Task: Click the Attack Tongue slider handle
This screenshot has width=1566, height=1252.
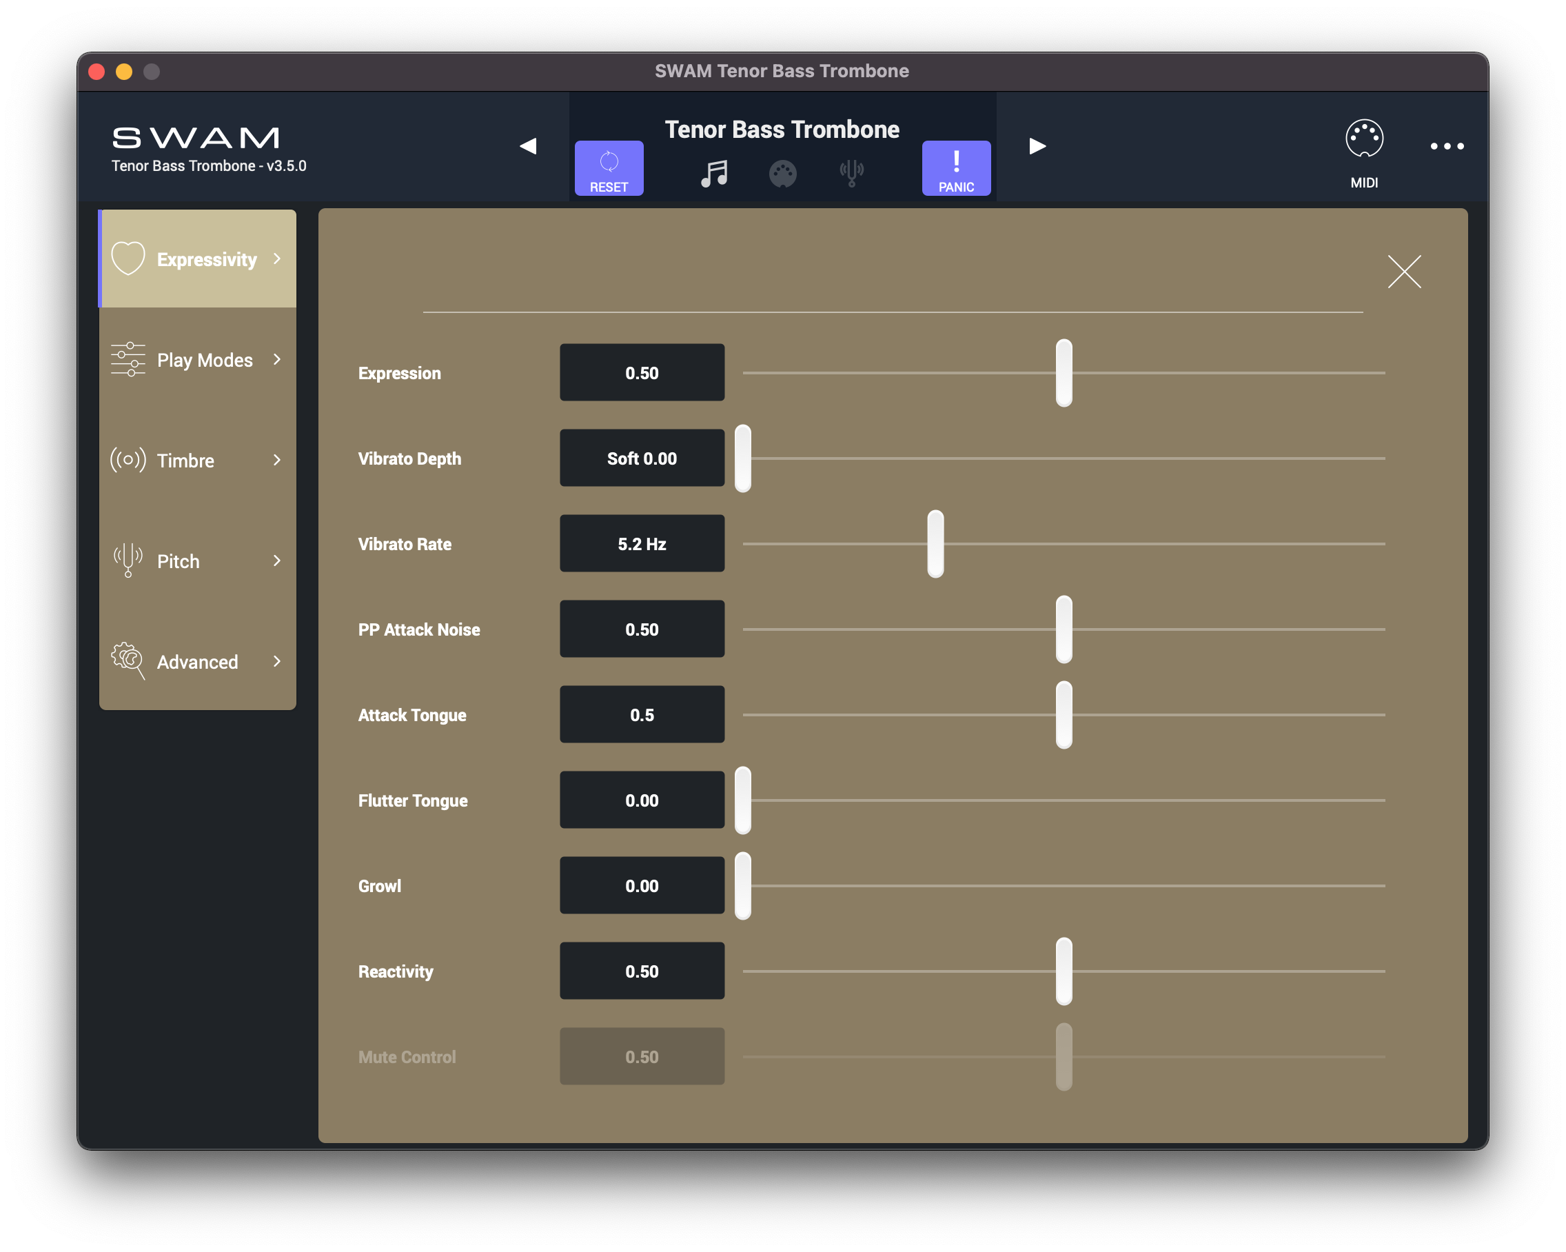Action: pos(1064,715)
